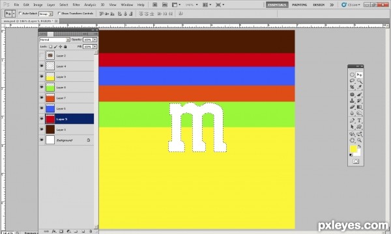
Task: Select the Zoom tool in toolbox
Action: pos(359,140)
